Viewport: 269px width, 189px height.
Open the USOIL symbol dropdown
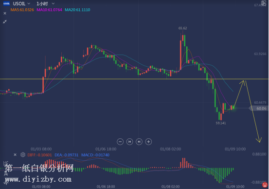point(21,3)
